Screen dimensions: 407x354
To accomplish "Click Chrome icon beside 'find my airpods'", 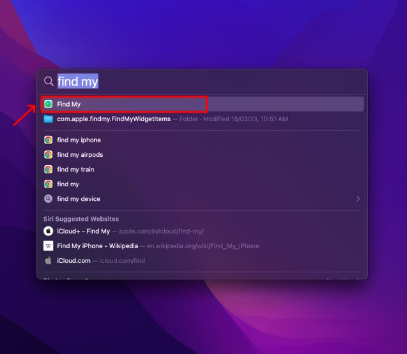I will coord(49,155).
